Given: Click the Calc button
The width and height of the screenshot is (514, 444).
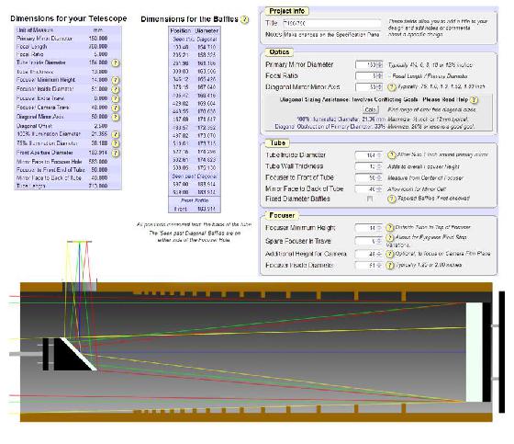Looking at the screenshot, I should [371, 109].
